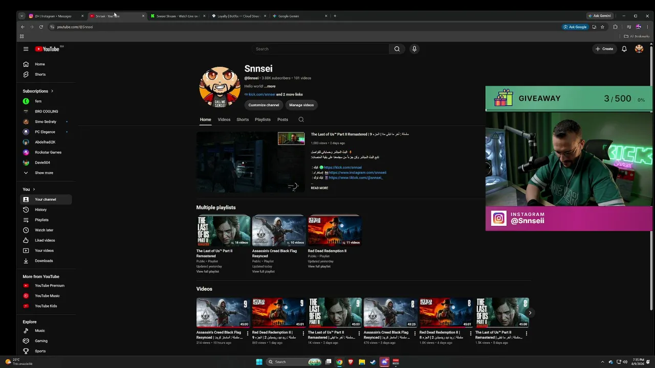Expand featured video description READ MORE
The height and width of the screenshot is (368, 655).
[319, 188]
